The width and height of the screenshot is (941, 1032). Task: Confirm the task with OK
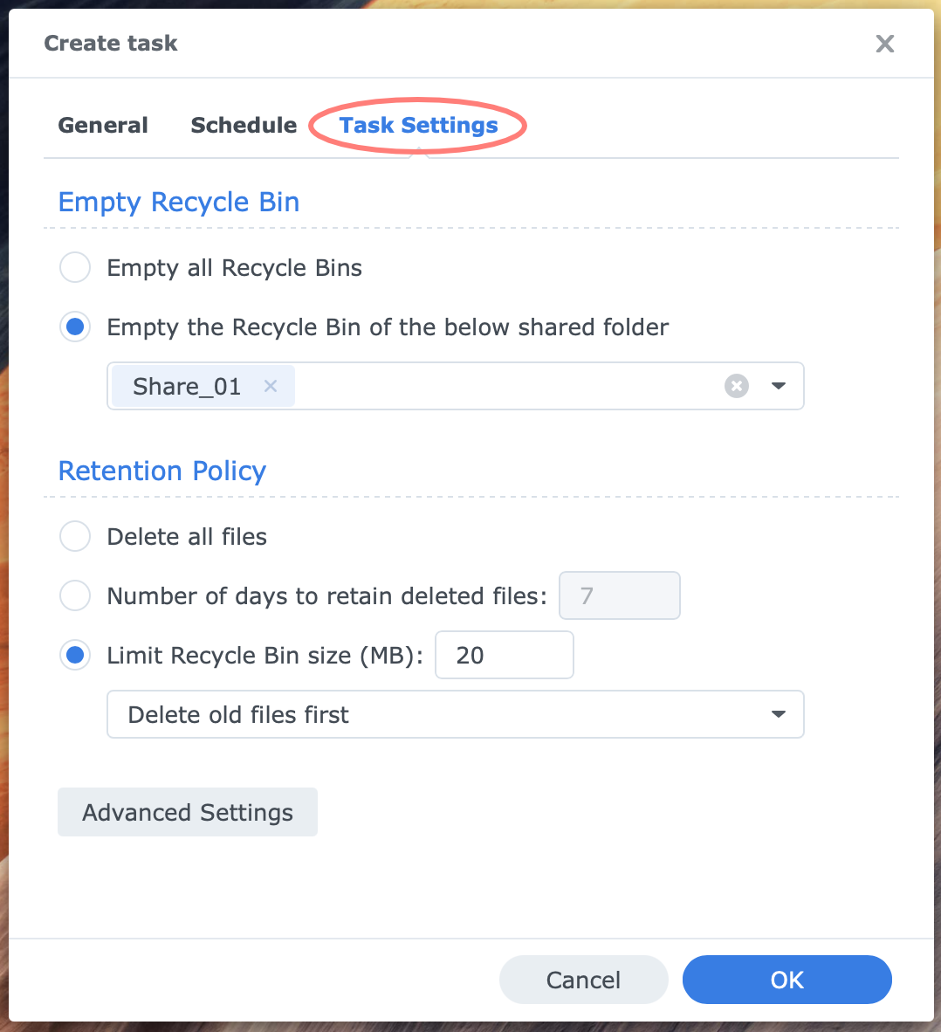786,980
